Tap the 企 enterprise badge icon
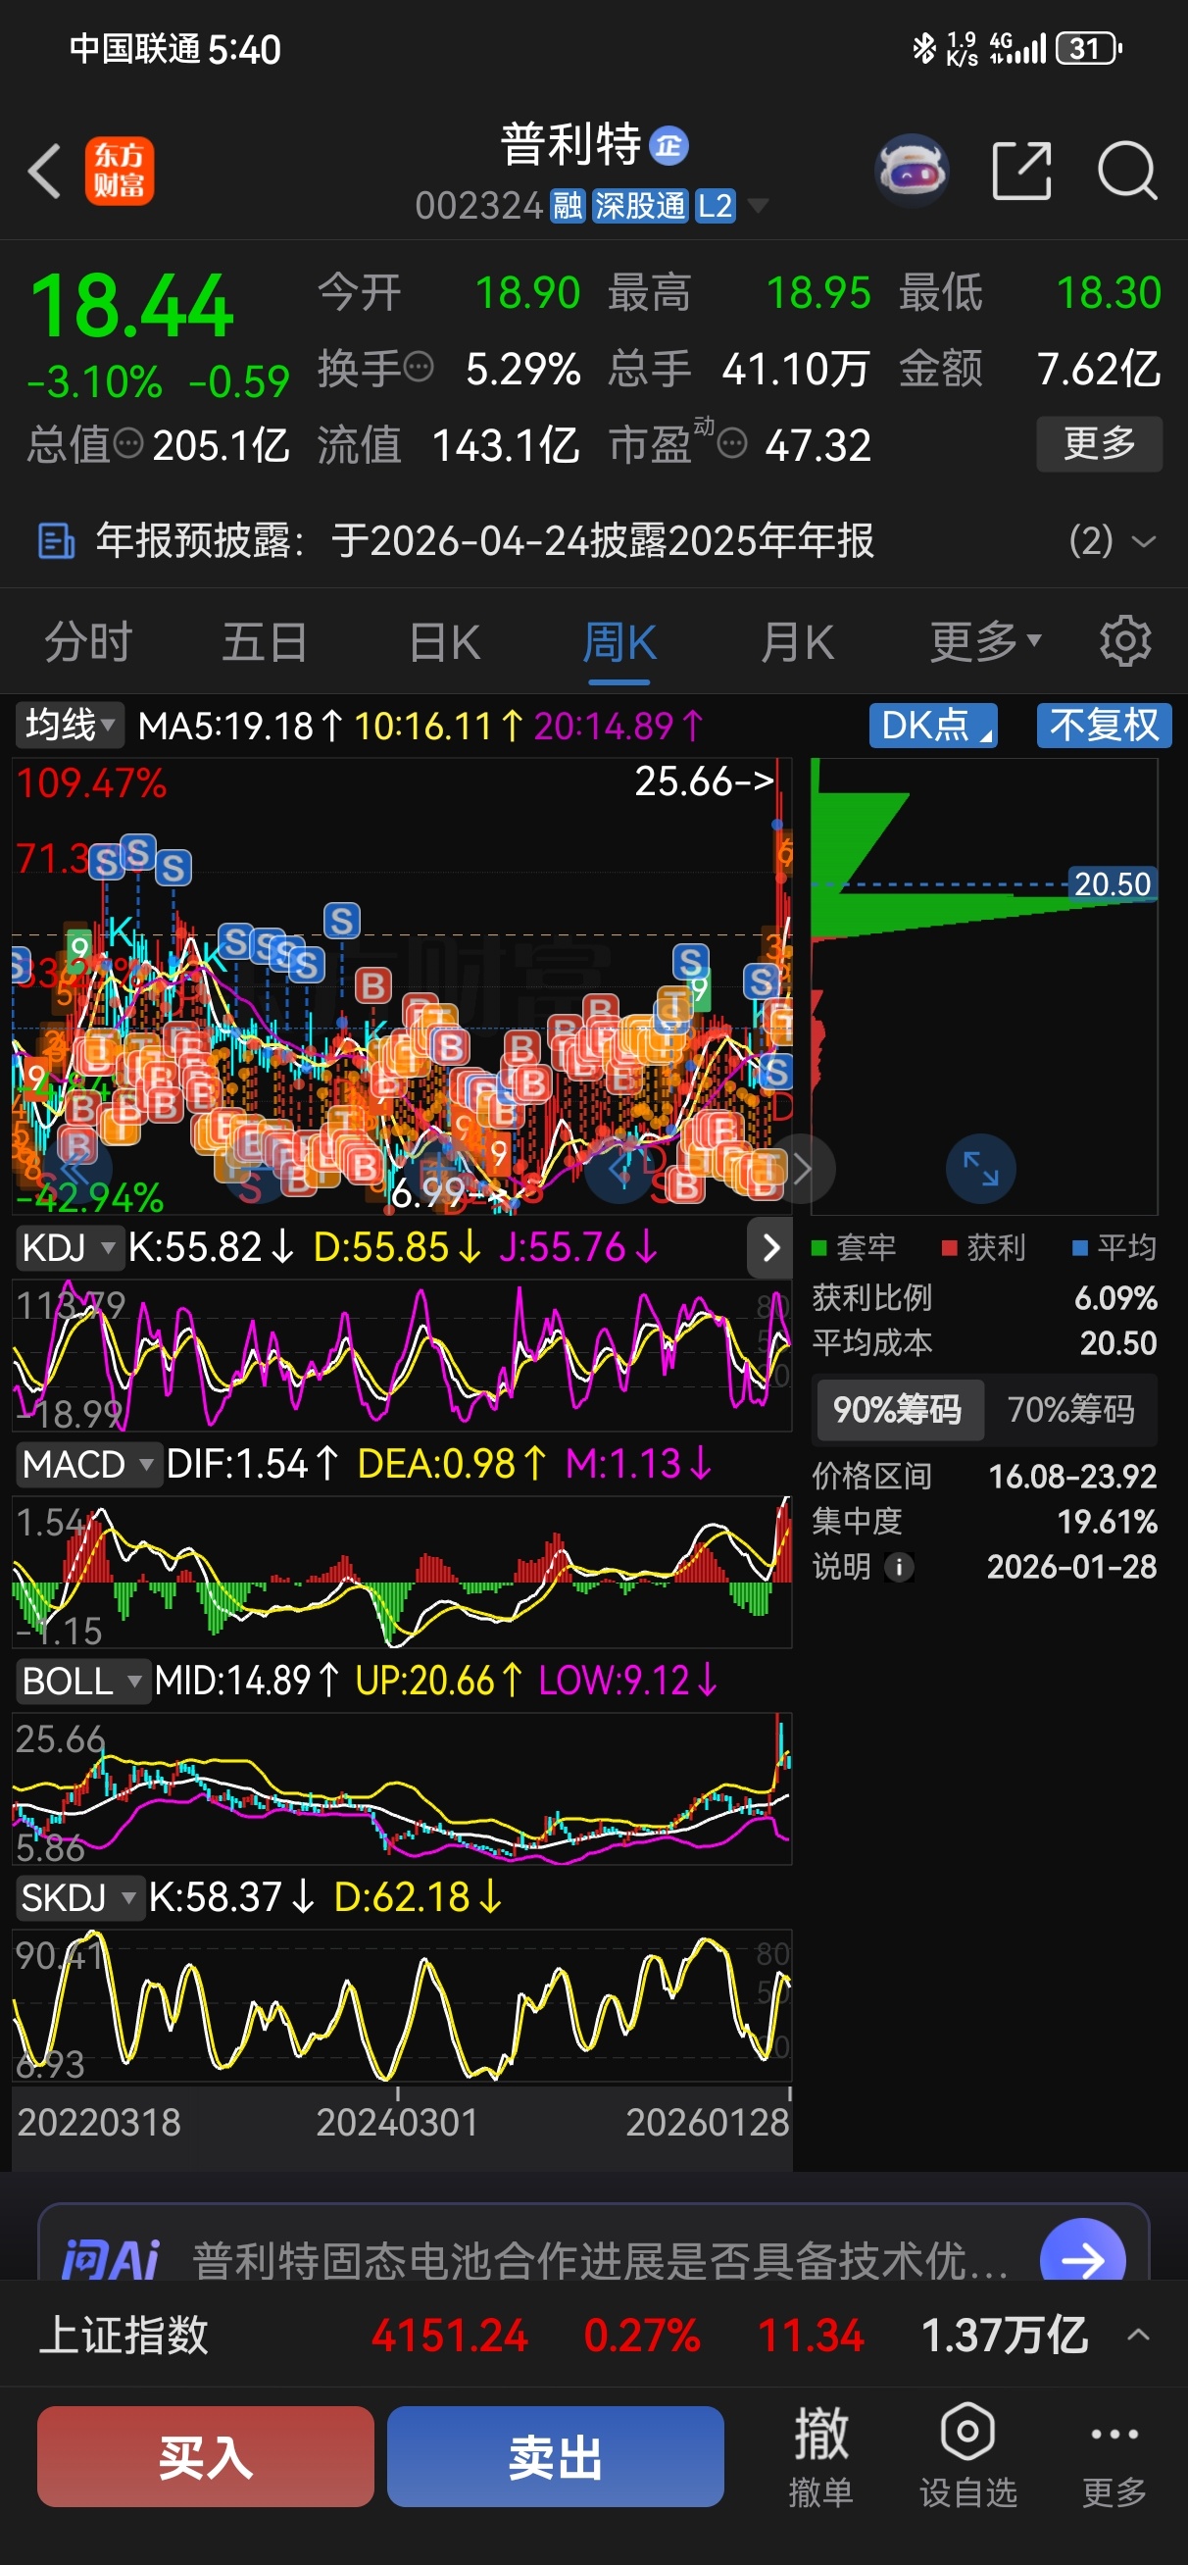 point(669,146)
